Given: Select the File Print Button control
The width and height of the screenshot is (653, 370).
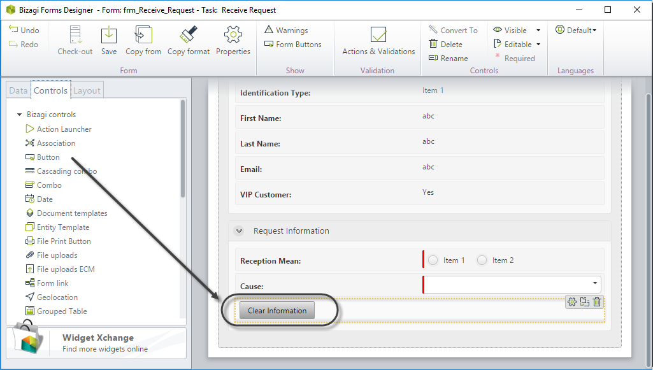Looking at the screenshot, I should pyautogui.click(x=59, y=241).
